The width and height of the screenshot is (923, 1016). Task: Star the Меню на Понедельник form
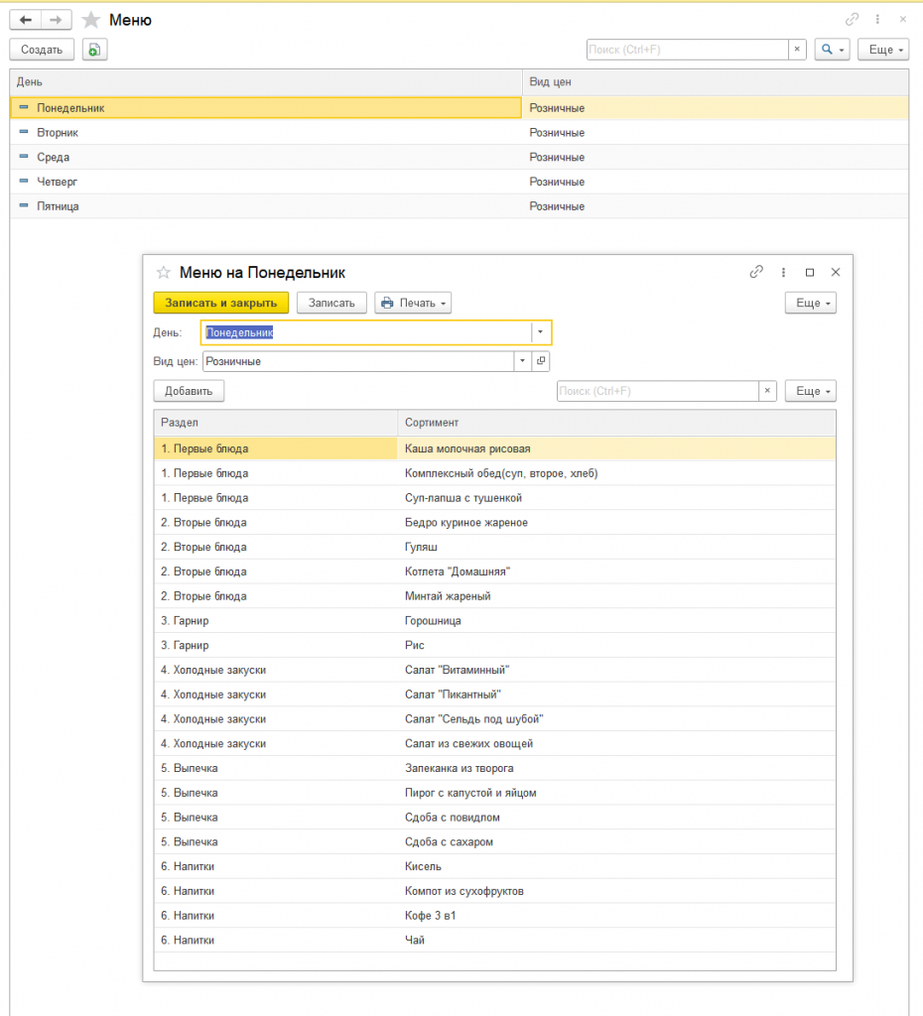click(x=164, y=272)
